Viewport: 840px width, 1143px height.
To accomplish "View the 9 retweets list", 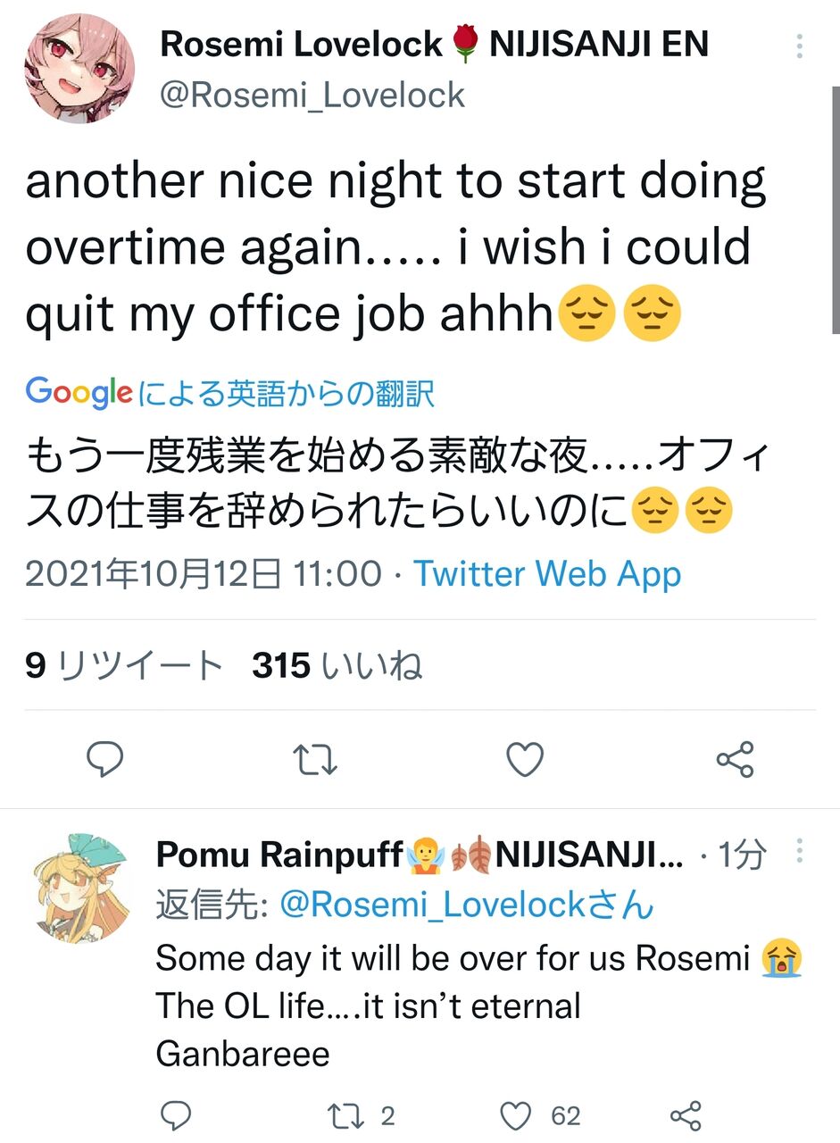I will (x=123, y=665).
